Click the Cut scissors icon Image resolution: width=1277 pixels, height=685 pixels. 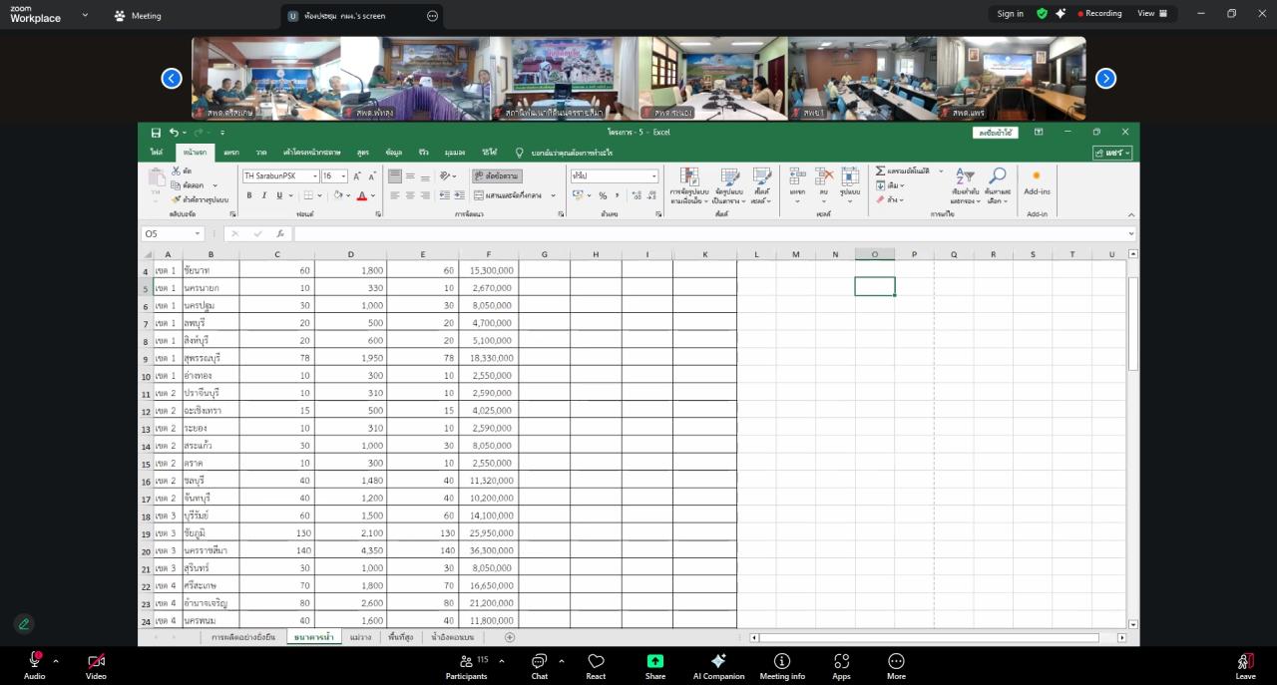tap(177, 171)
